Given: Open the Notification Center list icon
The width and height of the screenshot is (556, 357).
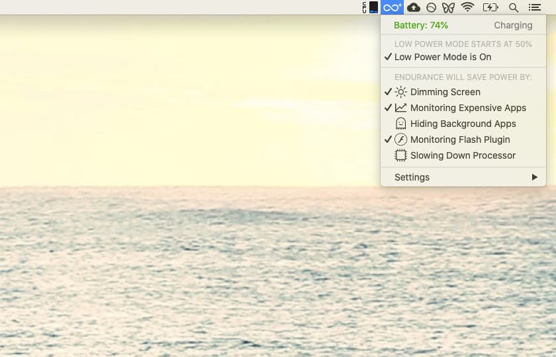Looking at the screenshot, I should tap(535, 7).
